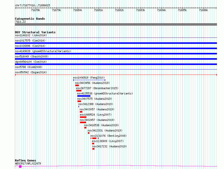Click the 71684k ruler tick label
224x169 pixels.
(161, 10)
